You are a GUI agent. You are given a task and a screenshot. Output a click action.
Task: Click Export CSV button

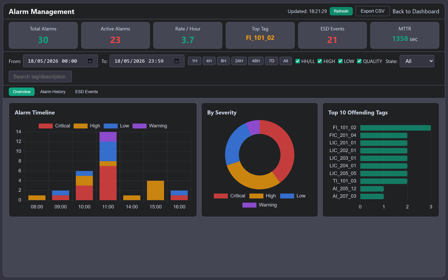point(373,11)
